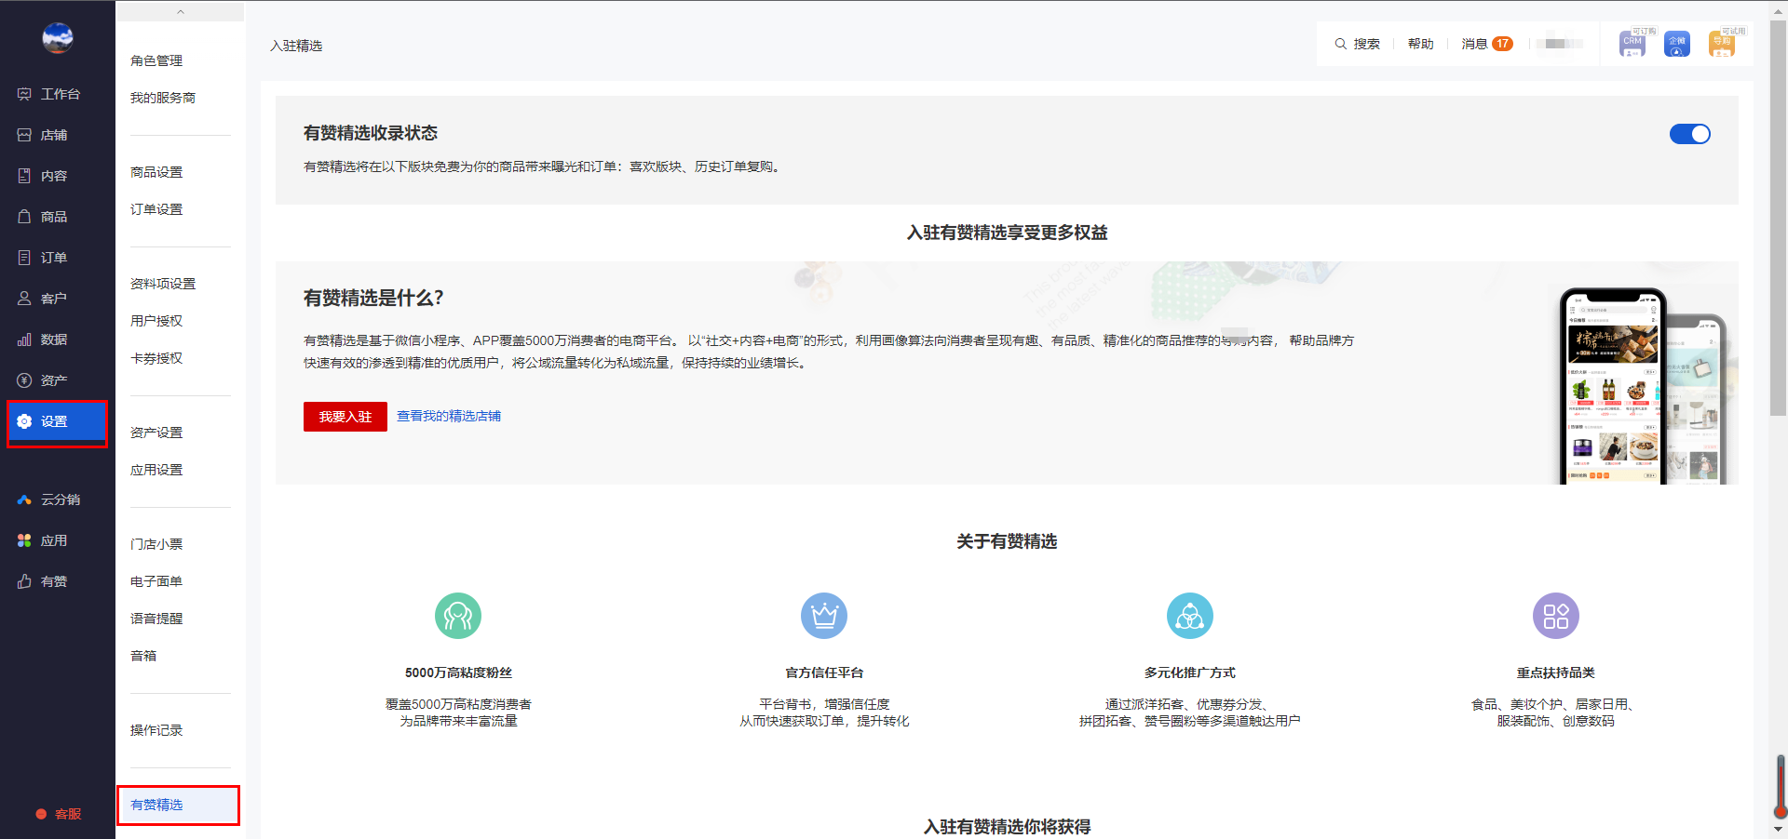Click the red 我要入驻 button
Viewport: 1788px width, 839px height.
pyautogui.click(x=345, y=417)
